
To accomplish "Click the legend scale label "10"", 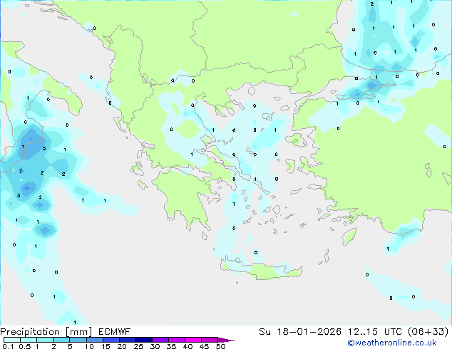I will pos(89,346).
